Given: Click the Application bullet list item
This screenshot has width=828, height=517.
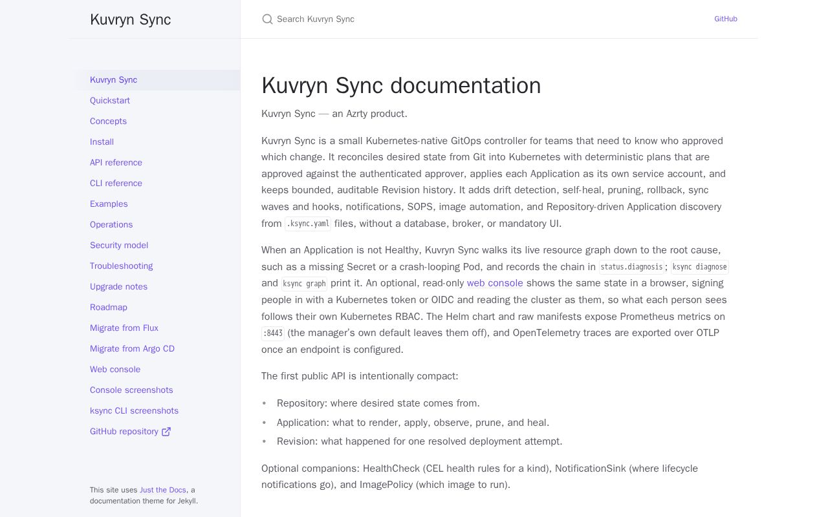Looking at the screenshot, I should (413, 423).
